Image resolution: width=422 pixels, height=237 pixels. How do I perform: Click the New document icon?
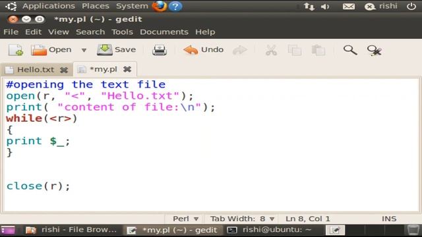16,50
